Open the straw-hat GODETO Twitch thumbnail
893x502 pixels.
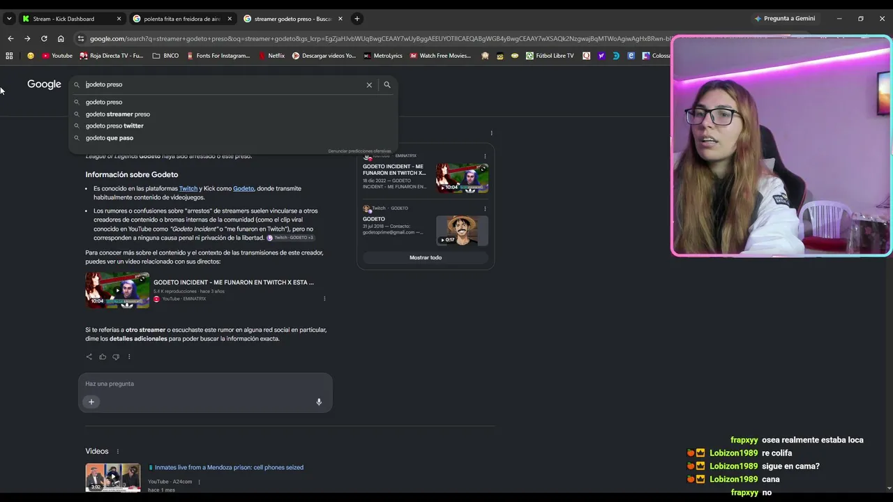point(462,231)
